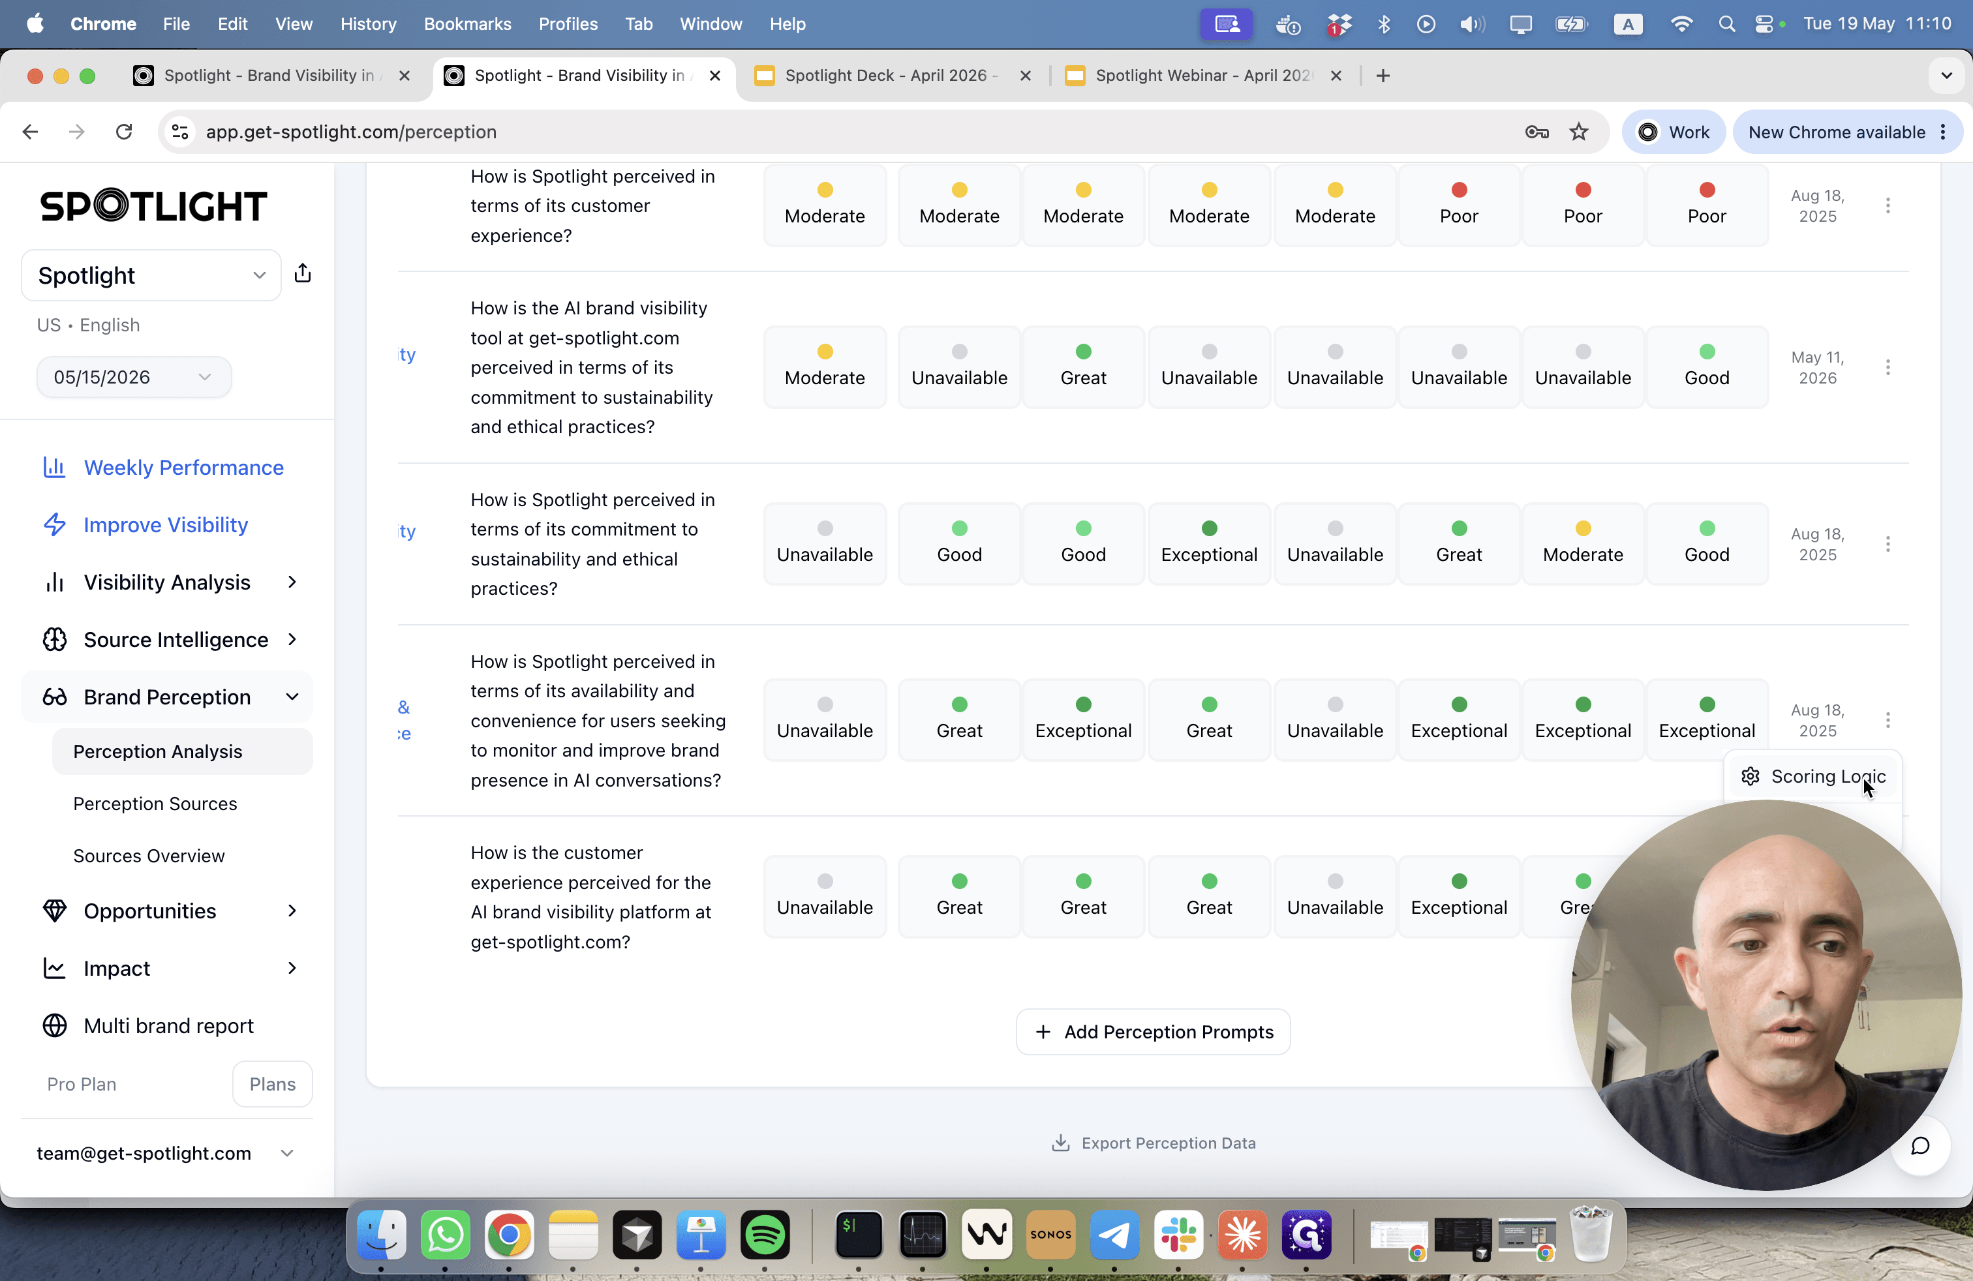This screenshot has width=1973, height=1281.
Task: Open a new tab with plus icon
Action: (x=1382, y=76)
